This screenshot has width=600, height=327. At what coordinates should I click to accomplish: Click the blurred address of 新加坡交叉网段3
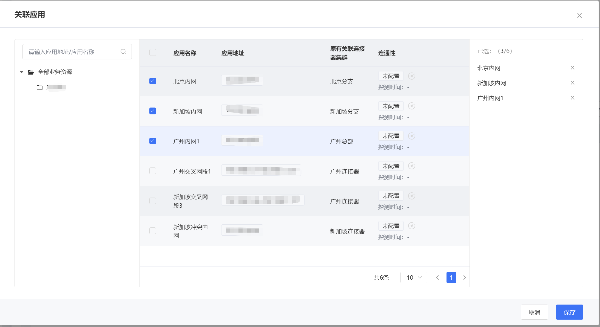click(263, 200)
